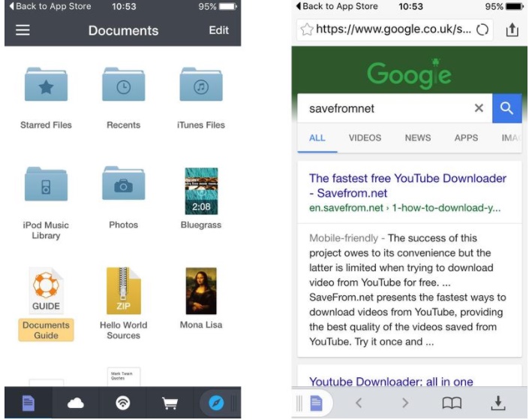Screen dimensions: 532x420
Task: Select the documents tab in bottom bar
Action: tap(29, 403)
